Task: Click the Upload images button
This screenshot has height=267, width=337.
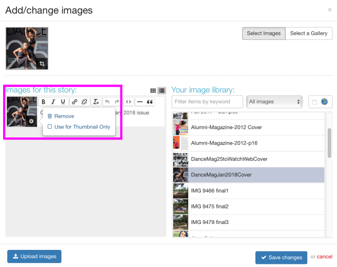Action: point(34,256)
